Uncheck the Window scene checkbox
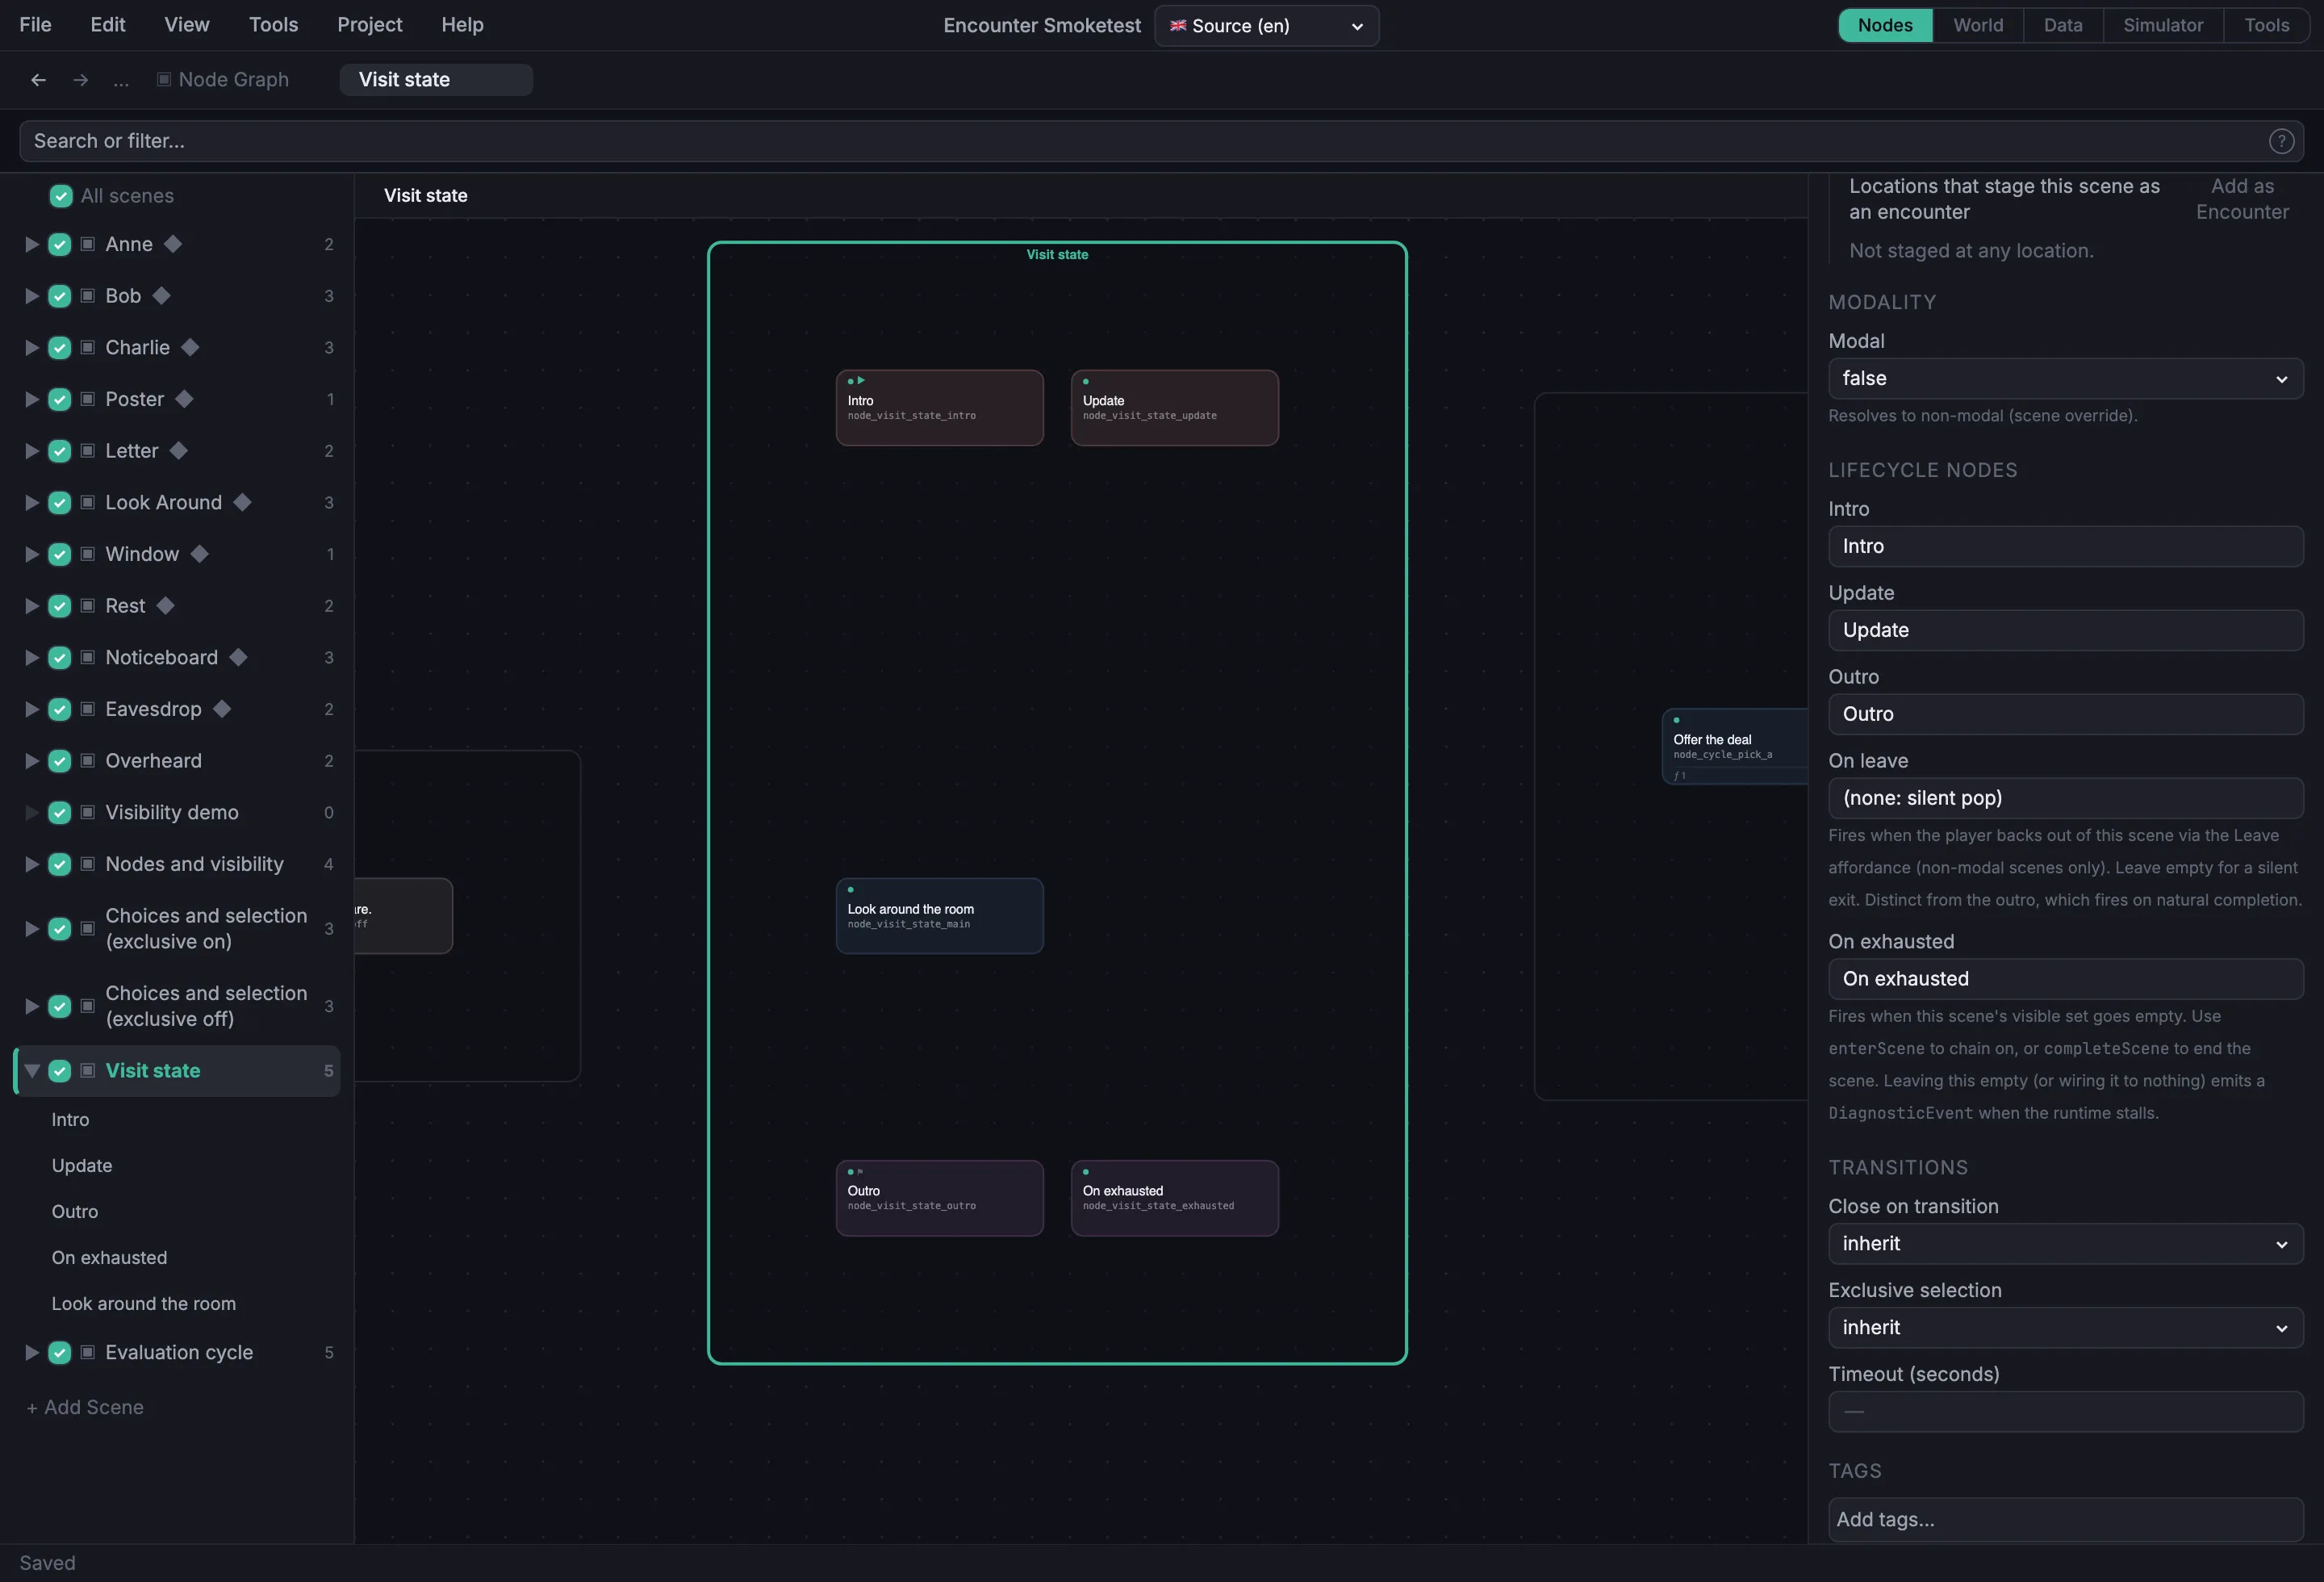Viewport: 2324px width, 1582px height. coord(60,554)
